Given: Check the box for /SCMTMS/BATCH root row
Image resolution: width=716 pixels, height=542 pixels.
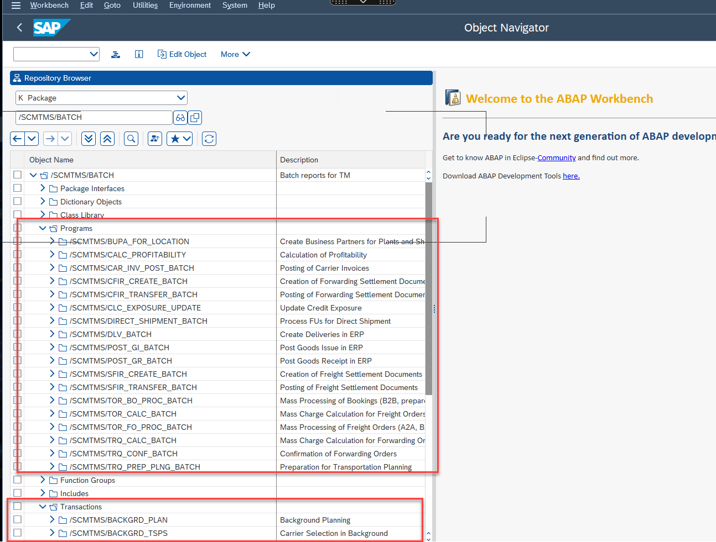Looking at the screenshot, I should (x=17, y=175).
